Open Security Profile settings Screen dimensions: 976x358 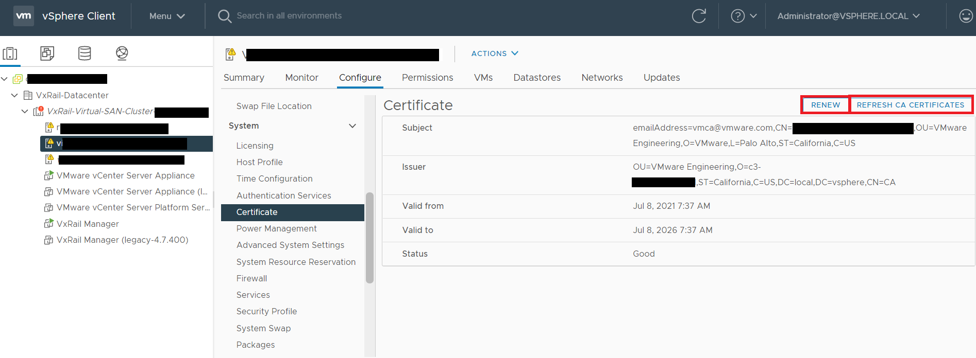click(x=266, y=311)
